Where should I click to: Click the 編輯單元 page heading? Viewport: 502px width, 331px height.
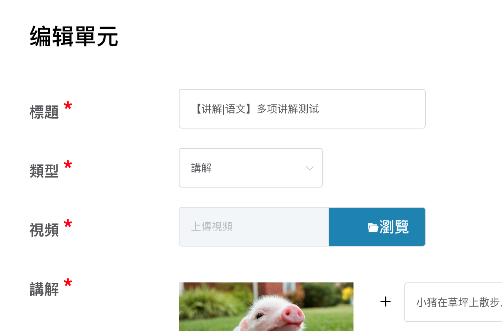pos(74,37)
